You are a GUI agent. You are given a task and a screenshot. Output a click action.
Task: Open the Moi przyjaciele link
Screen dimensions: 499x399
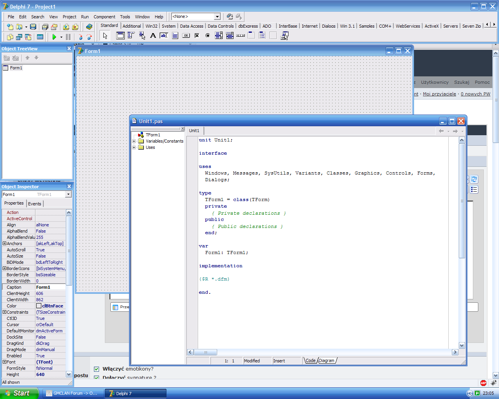[x=439, y=94]
